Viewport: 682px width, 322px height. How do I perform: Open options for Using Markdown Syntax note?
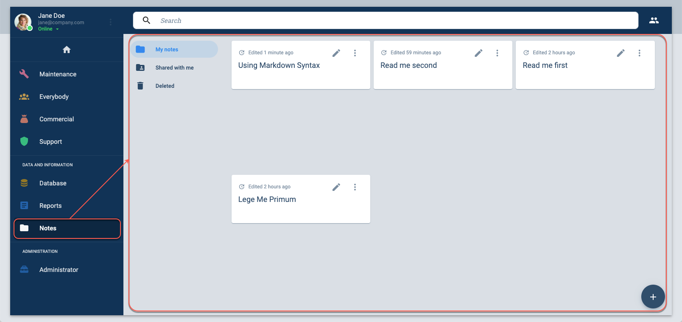click(x=355, y=53)
